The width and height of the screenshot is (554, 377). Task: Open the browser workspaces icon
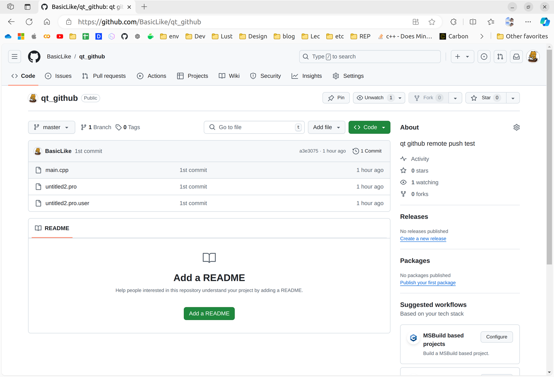tap(11, 7)
